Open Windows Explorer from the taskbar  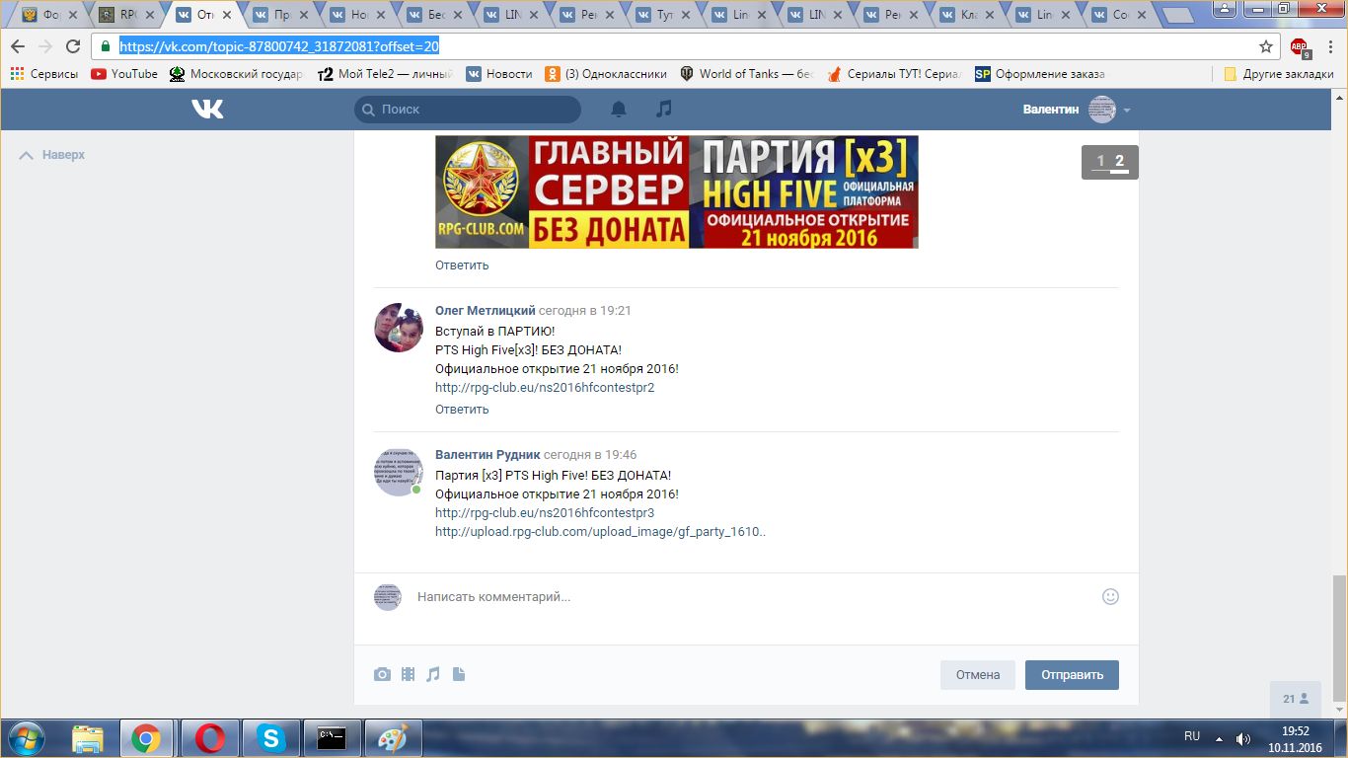click(88, 737)
